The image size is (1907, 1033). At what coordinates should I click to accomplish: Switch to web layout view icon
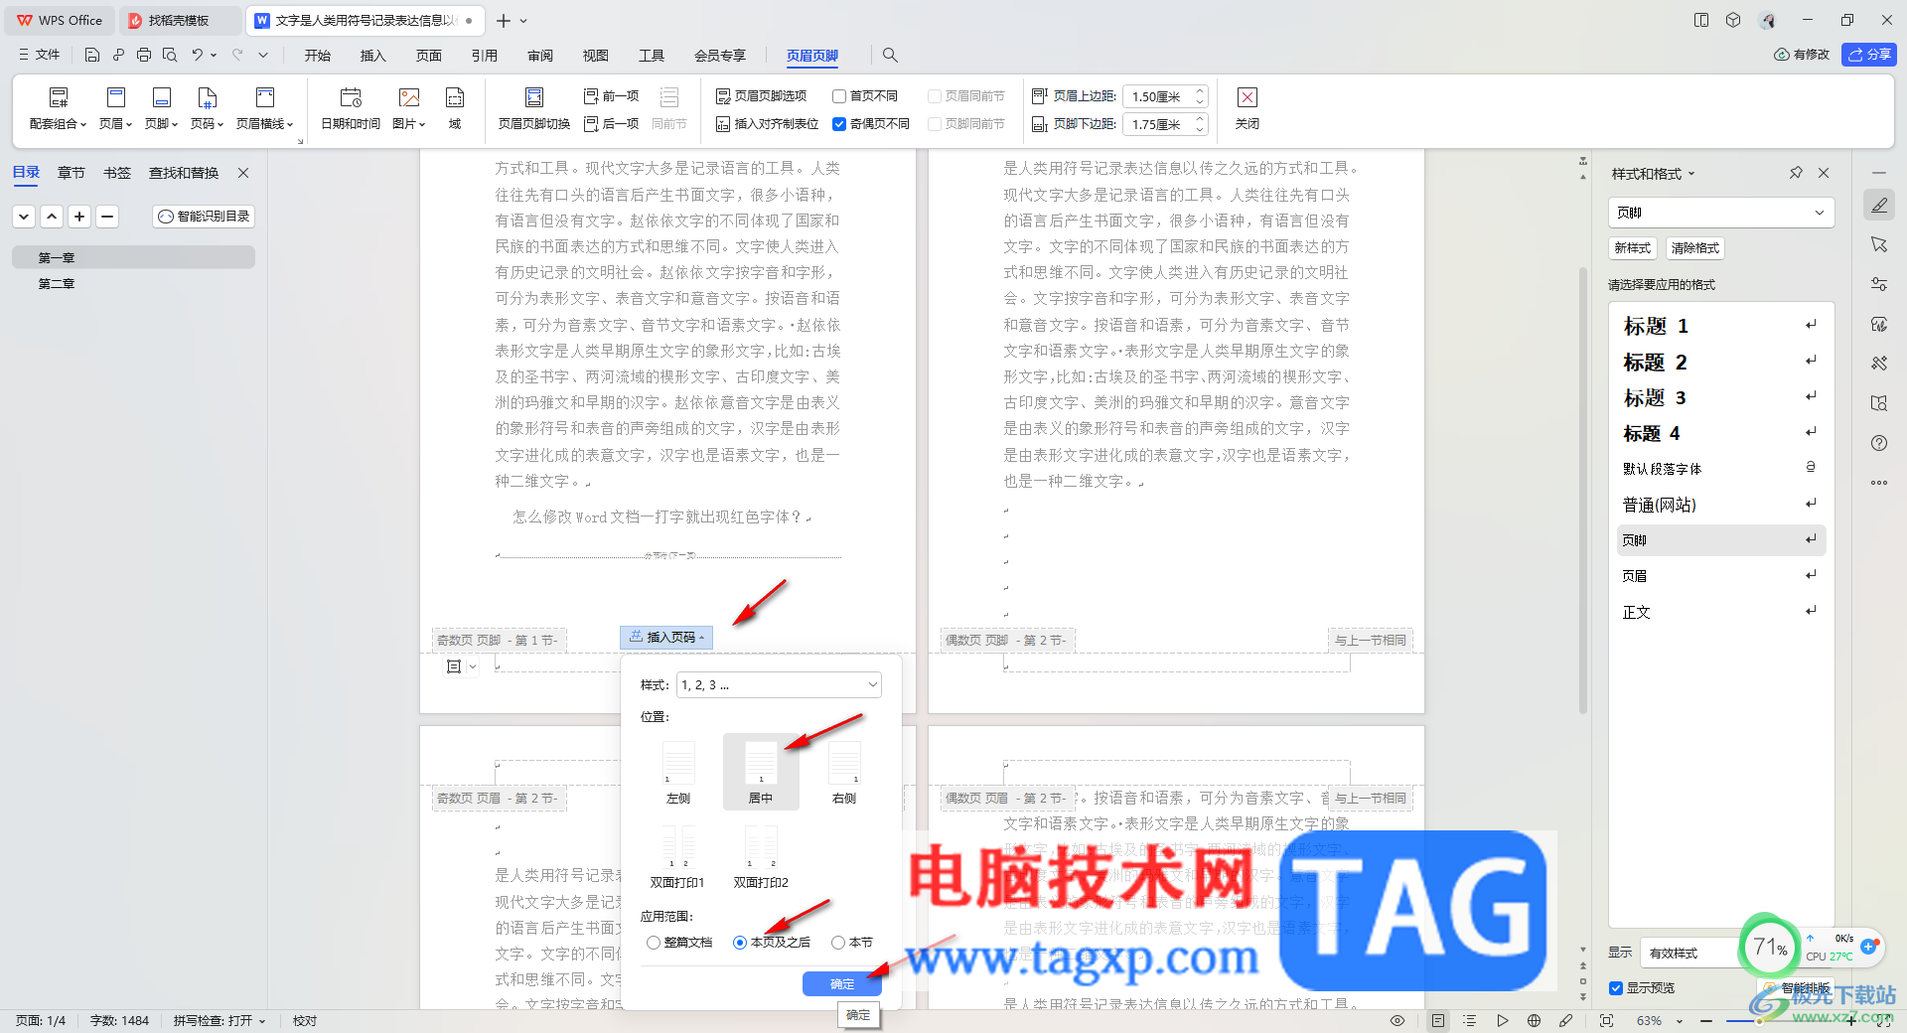1535,1020
